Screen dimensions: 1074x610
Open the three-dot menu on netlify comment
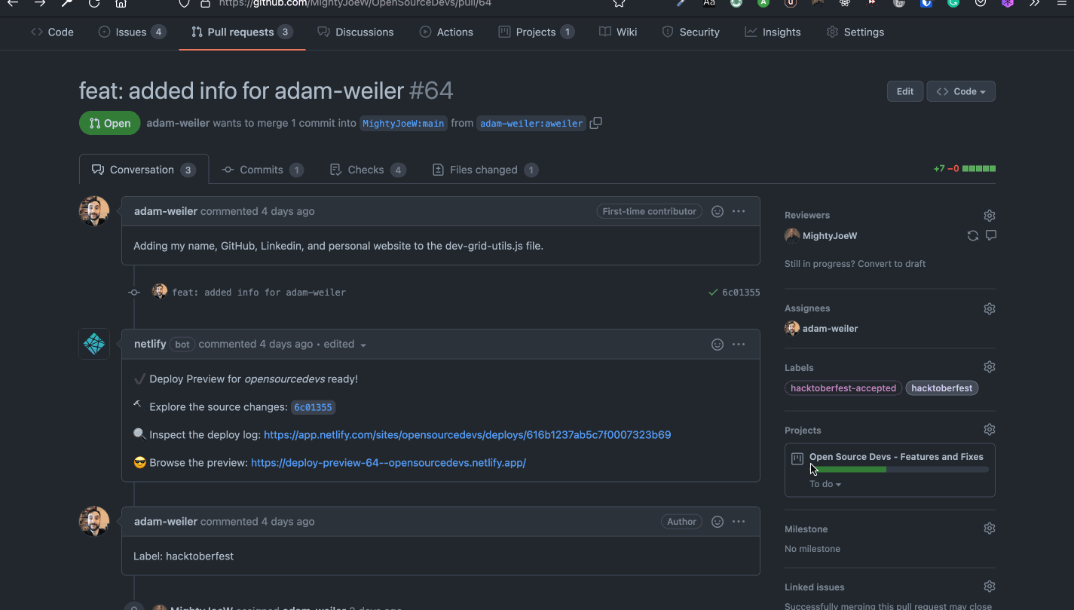click(x=739, y=344)
